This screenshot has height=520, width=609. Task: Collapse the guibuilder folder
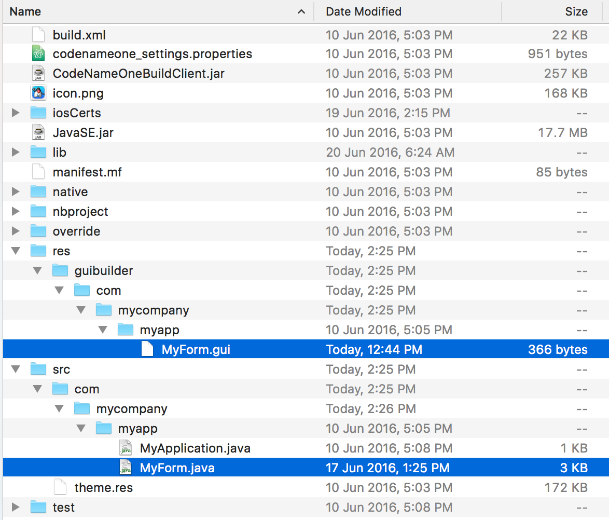(37, 270)
